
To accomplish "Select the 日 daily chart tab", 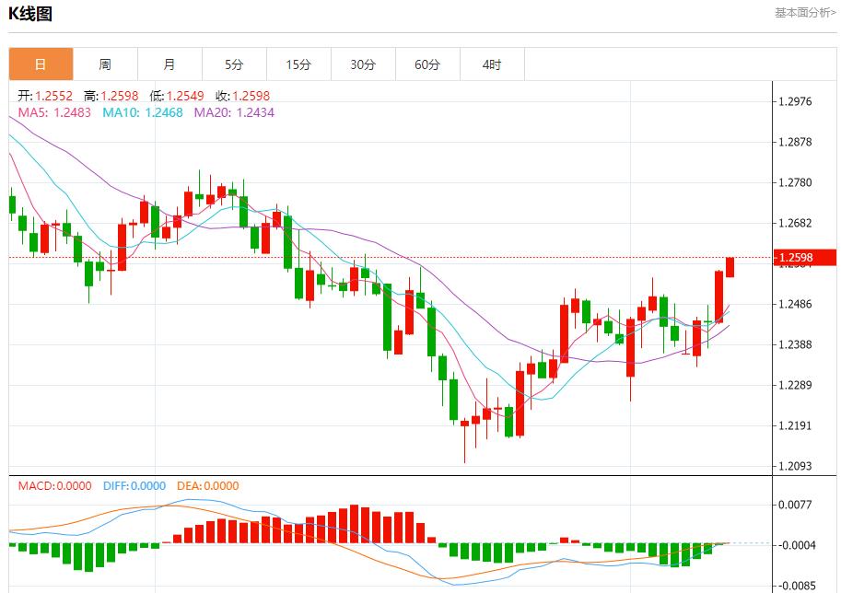I will point(41,64).
